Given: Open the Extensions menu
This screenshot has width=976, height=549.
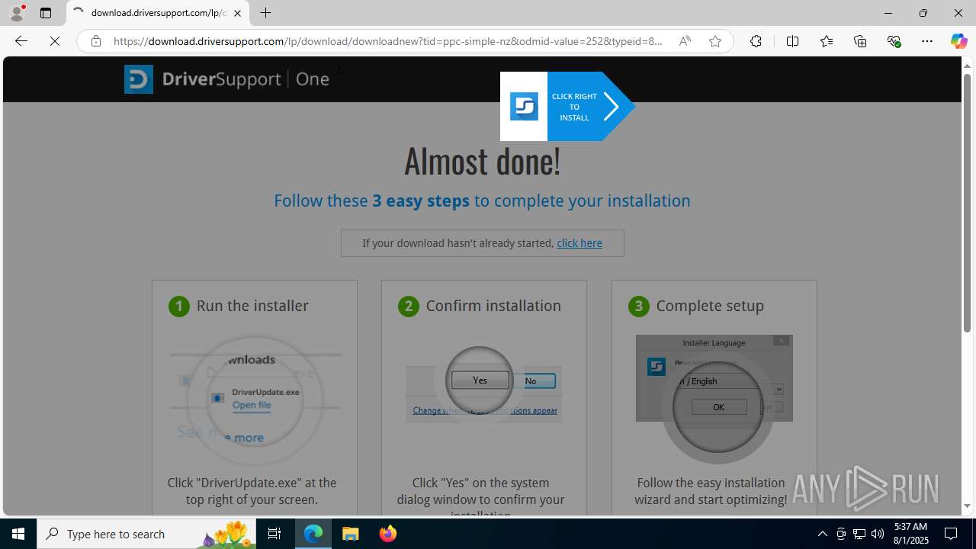Looking at the screenshot, I should [x=756, y=41].
